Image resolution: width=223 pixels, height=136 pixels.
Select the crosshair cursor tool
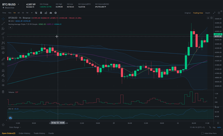(3, 19)
